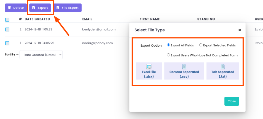Open the Sort By Date Created dropdown

coord(41,55)
